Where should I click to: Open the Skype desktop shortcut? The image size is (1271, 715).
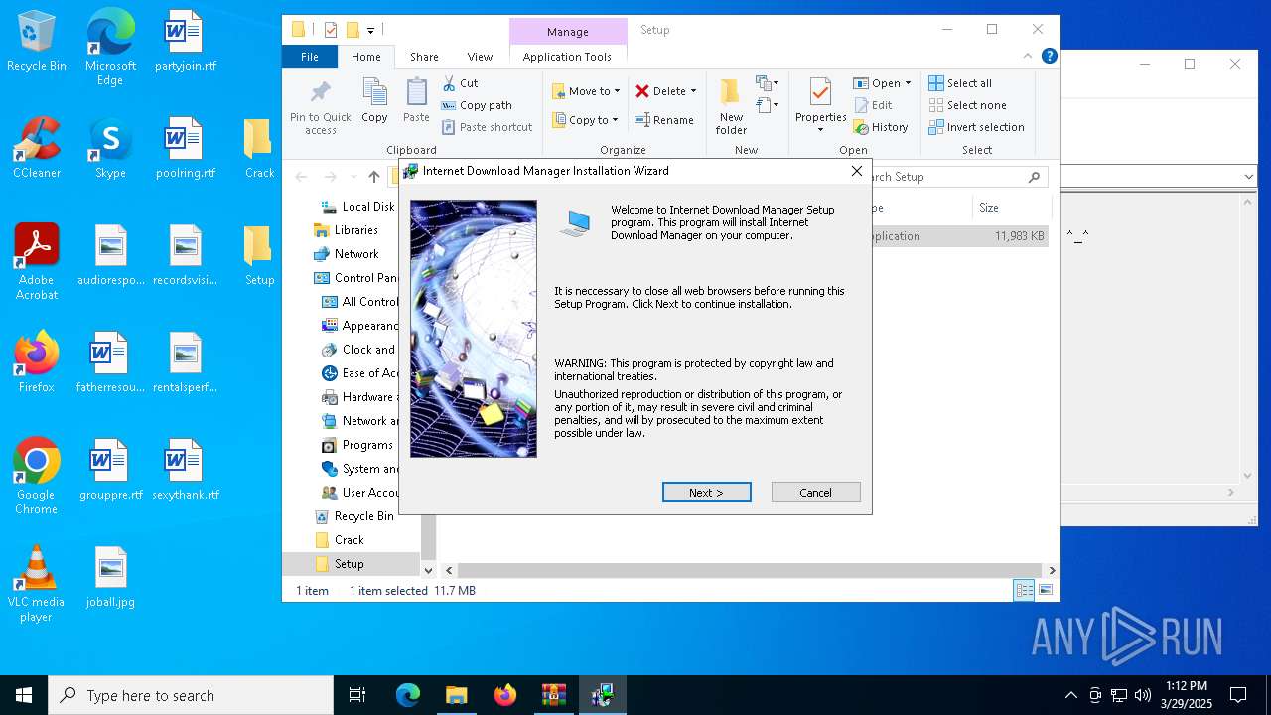point(110,149)
